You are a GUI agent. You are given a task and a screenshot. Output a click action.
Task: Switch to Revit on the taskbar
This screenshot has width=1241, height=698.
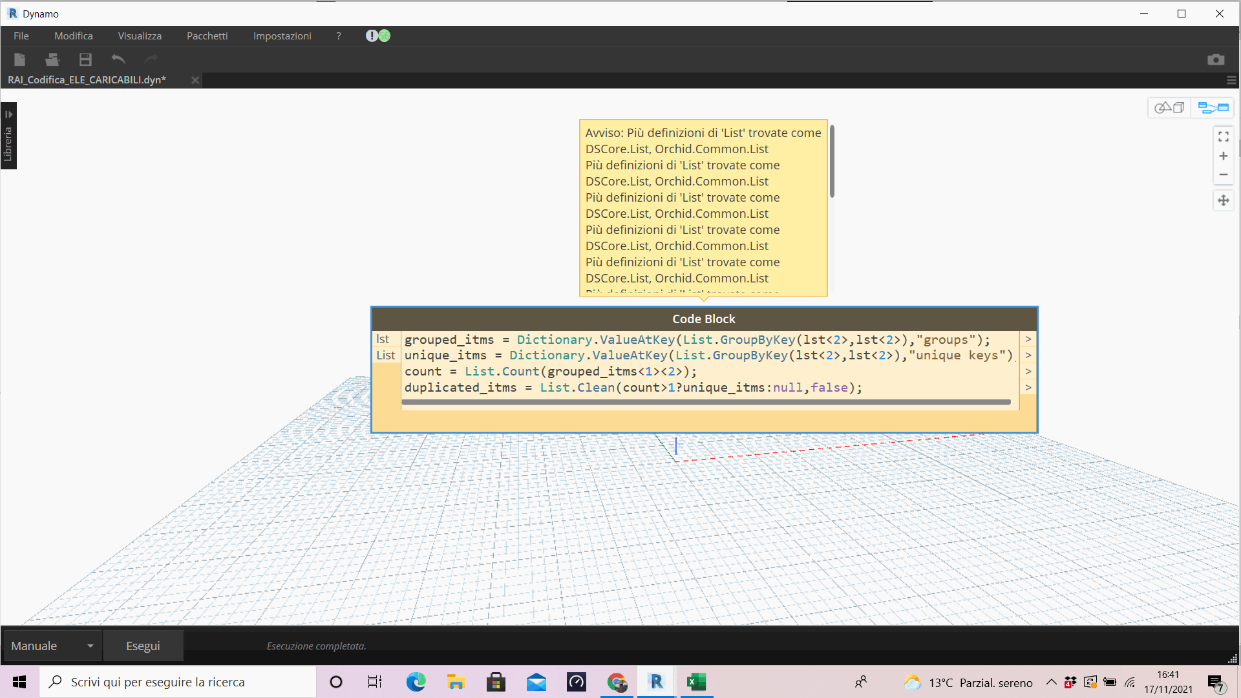(x=656, y=682)
